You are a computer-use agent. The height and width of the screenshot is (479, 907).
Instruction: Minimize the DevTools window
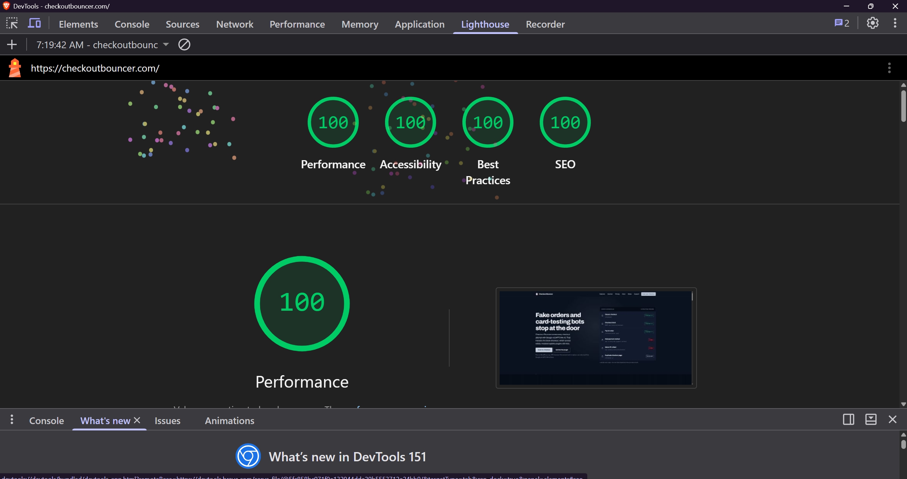(846, 6)
